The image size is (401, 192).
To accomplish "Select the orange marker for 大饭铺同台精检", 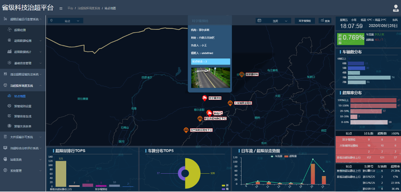I will [230, 103].
